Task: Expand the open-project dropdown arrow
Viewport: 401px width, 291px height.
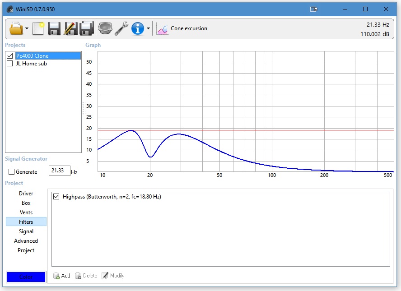Action: pos(27,28)
